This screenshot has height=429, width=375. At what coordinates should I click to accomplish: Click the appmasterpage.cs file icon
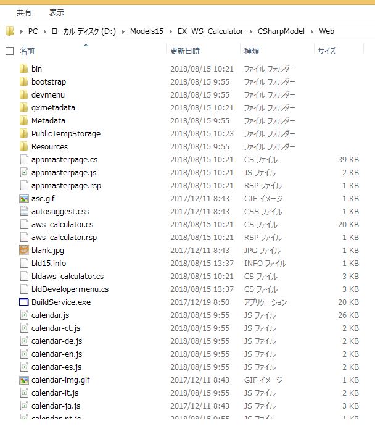click(x=24, y=159)
